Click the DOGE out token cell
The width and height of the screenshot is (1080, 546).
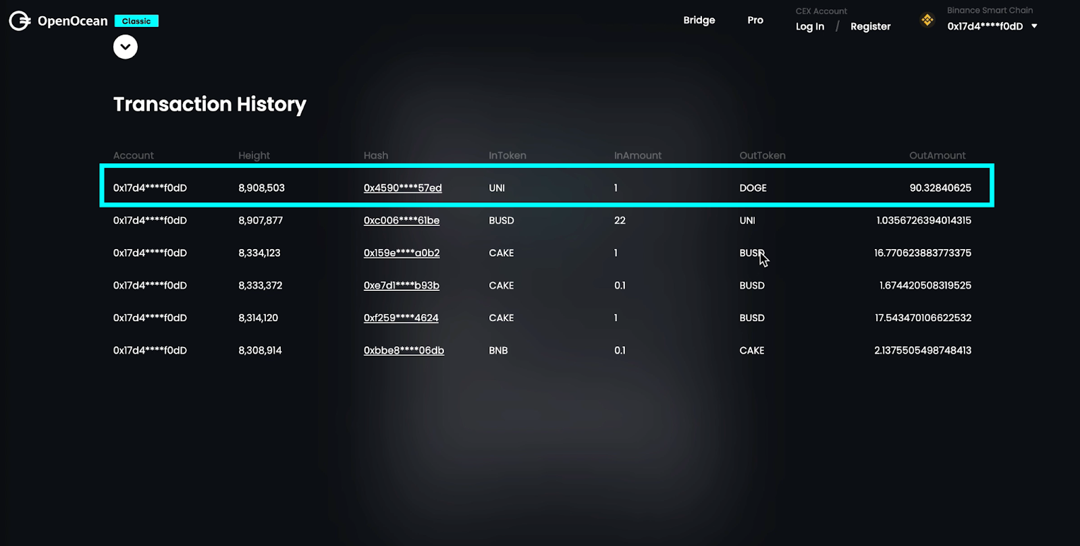(753, 188)
